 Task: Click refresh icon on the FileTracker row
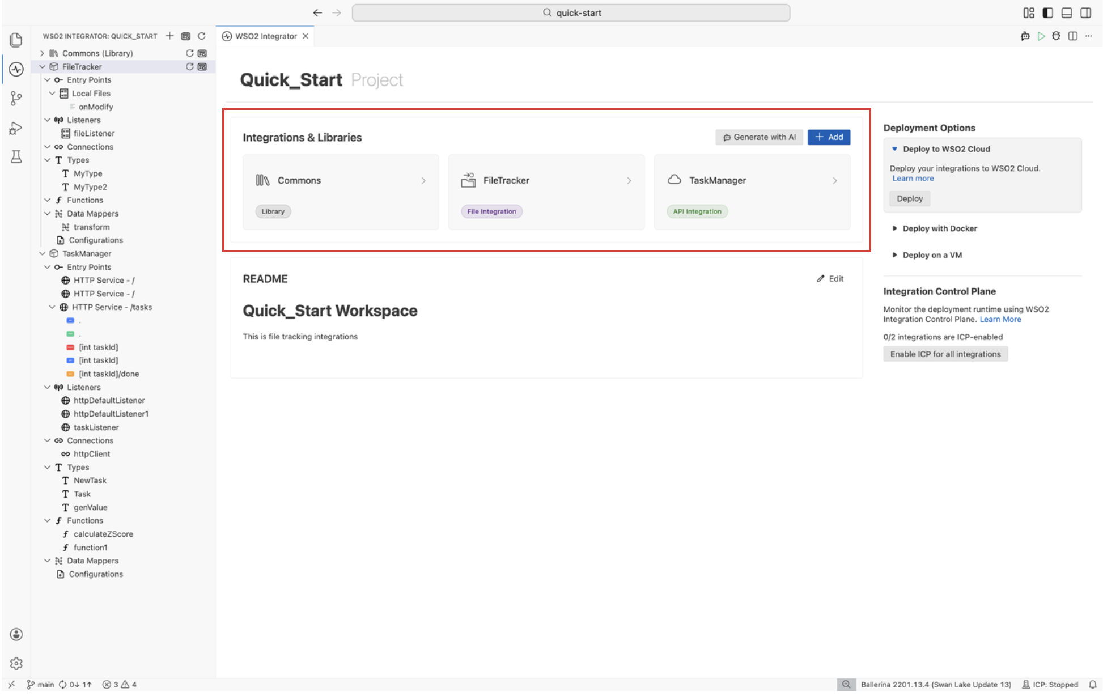(190, 66)
